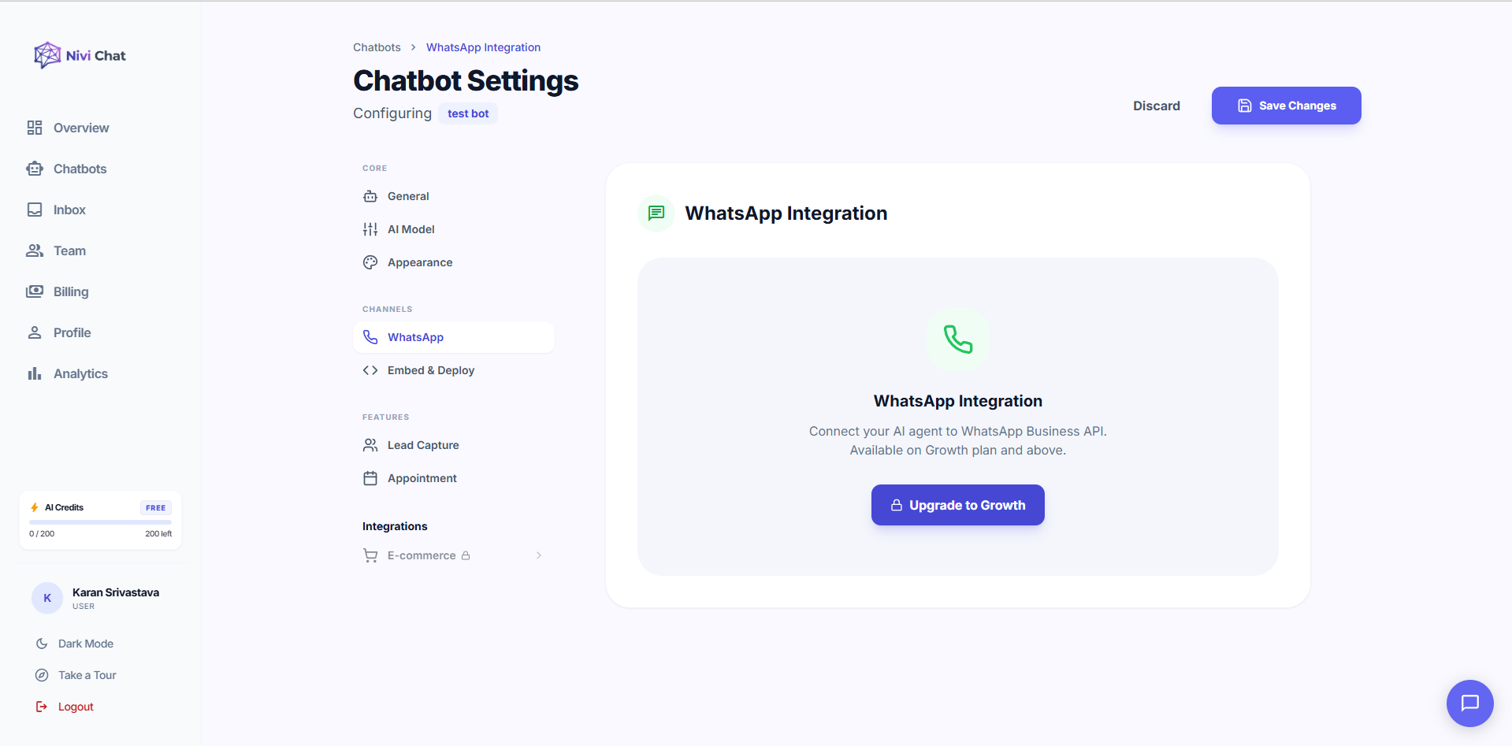This screenshot has height=746, width=1512.
Task: Click the save disk icon in Save Changes
Action: [x=1245, y=106]
